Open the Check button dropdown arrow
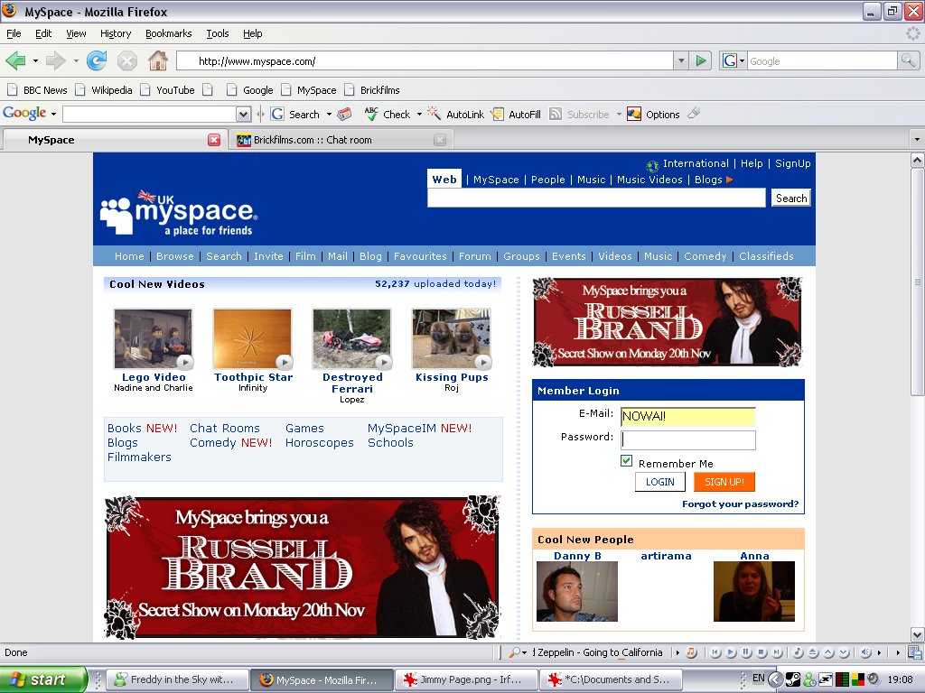 coord(419,115)
